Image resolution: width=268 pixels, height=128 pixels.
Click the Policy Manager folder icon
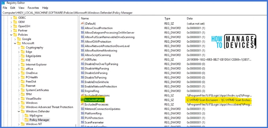27,120
